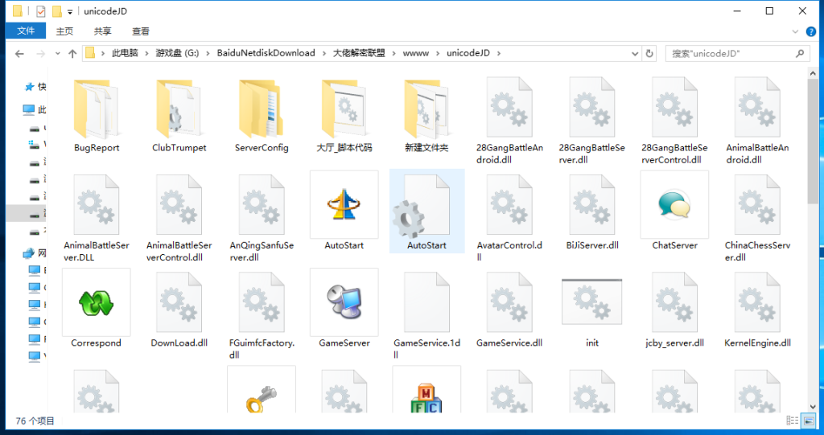Open the Help question mark button
The image size is (824, 435).
click(x=811, y=31)
